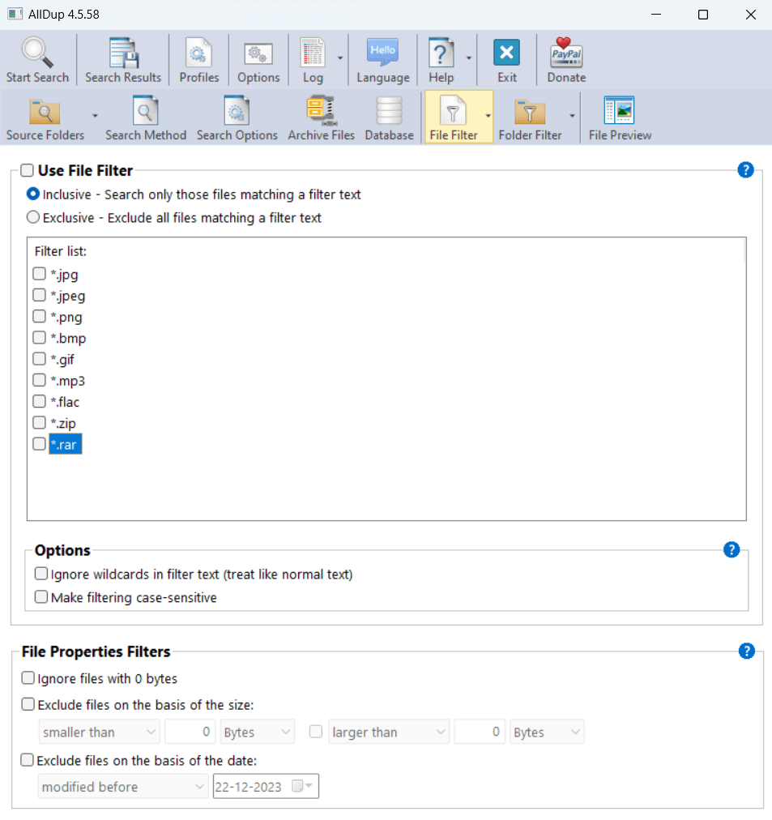Expand the Help dropdown arrow
The width and height of the screenshot is (772, 820).
point(469,58)
